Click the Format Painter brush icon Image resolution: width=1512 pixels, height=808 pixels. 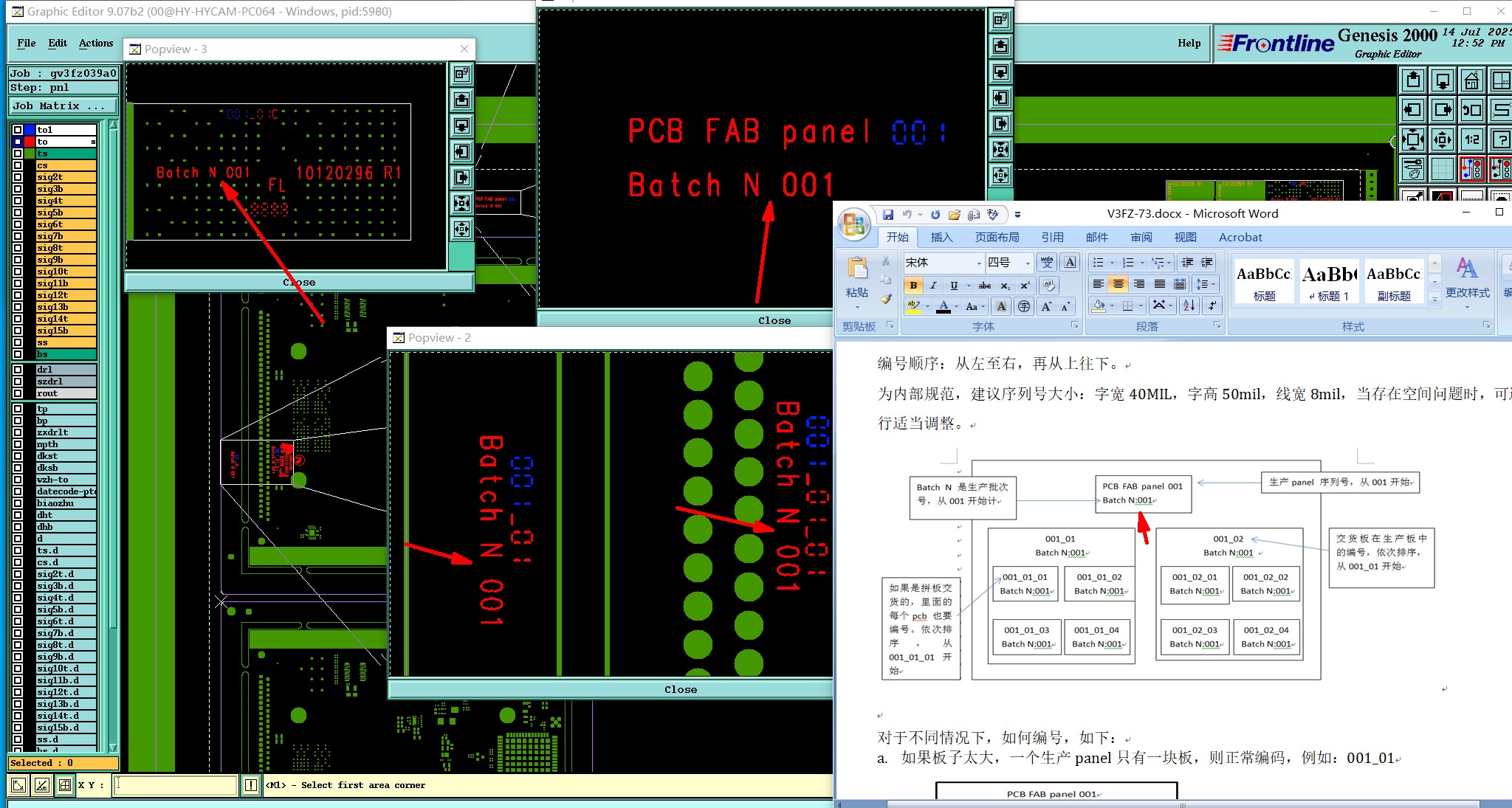point(886,299)
